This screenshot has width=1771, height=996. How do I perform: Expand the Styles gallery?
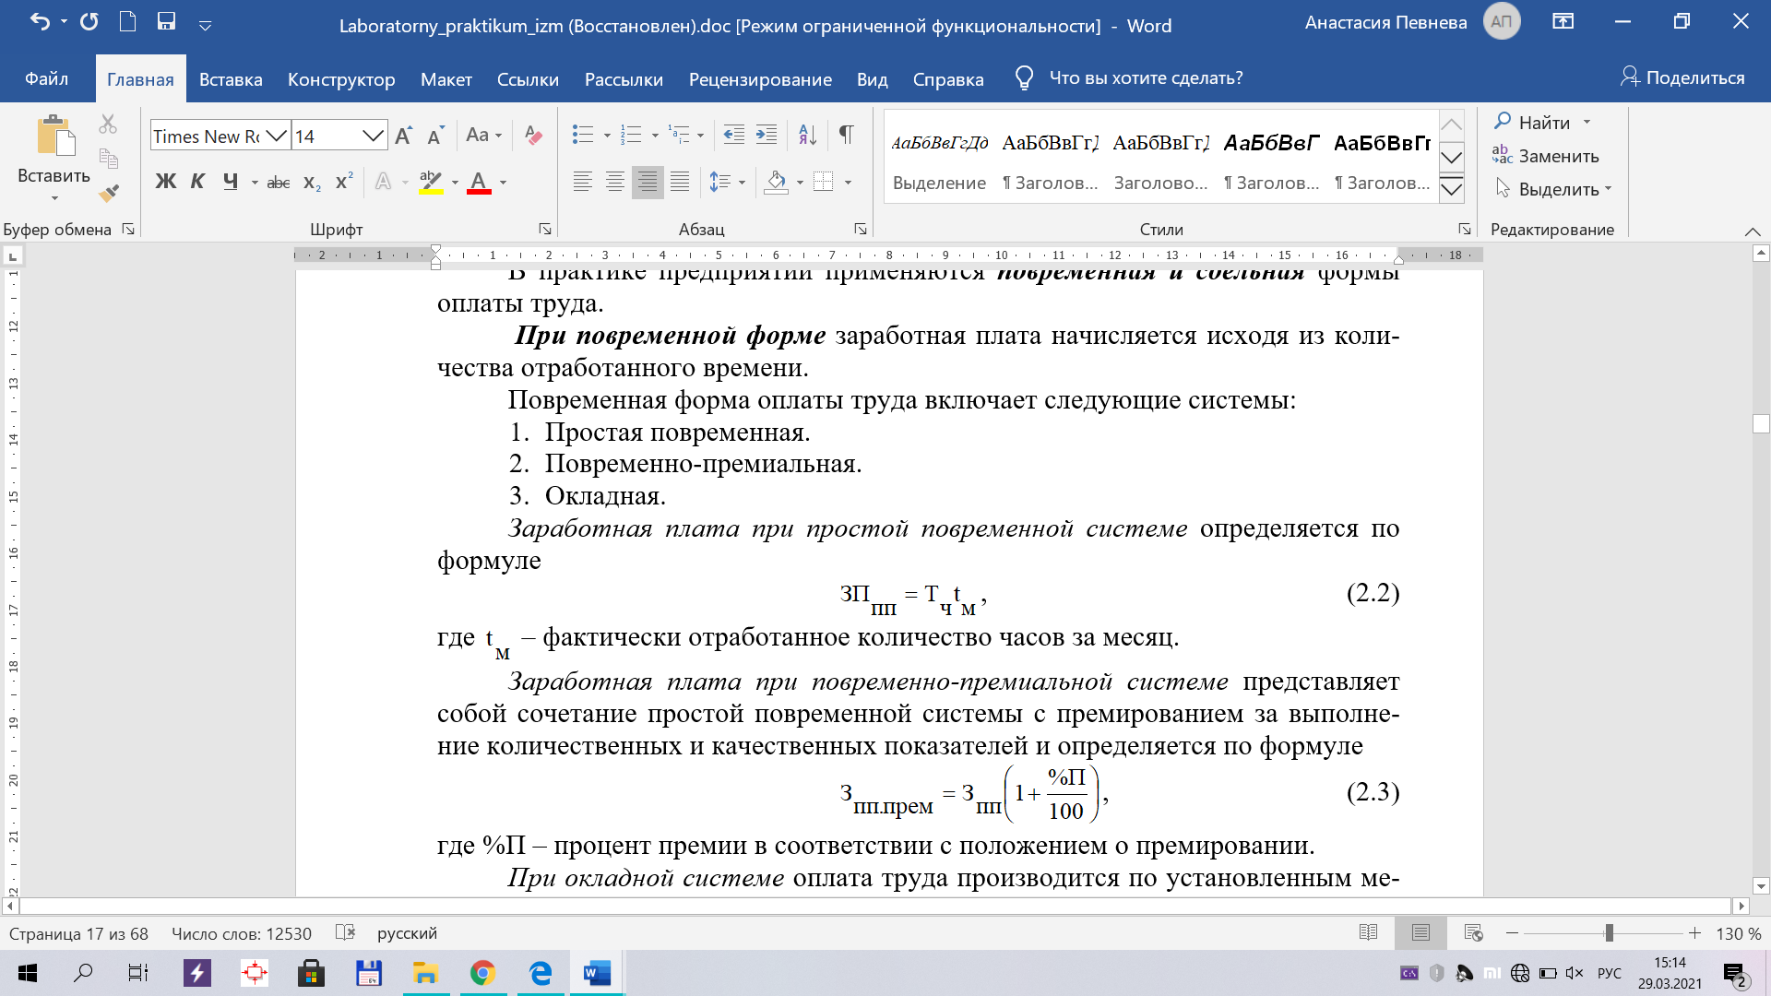1451,190
